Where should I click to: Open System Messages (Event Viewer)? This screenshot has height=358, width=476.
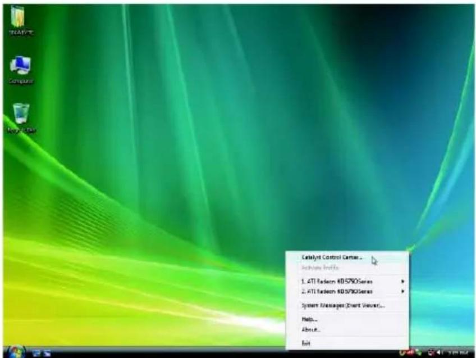coord(347,305)
